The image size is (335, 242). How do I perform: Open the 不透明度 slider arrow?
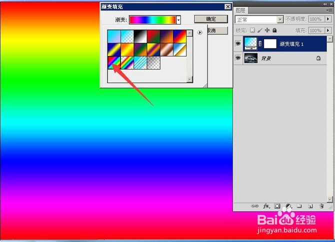tap(328, 19)
